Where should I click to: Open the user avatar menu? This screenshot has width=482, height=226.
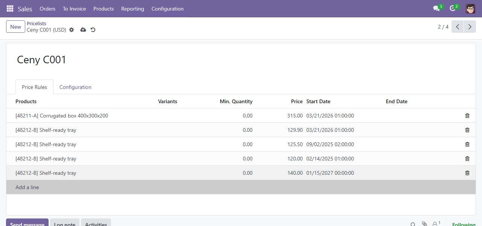[470, 9]
